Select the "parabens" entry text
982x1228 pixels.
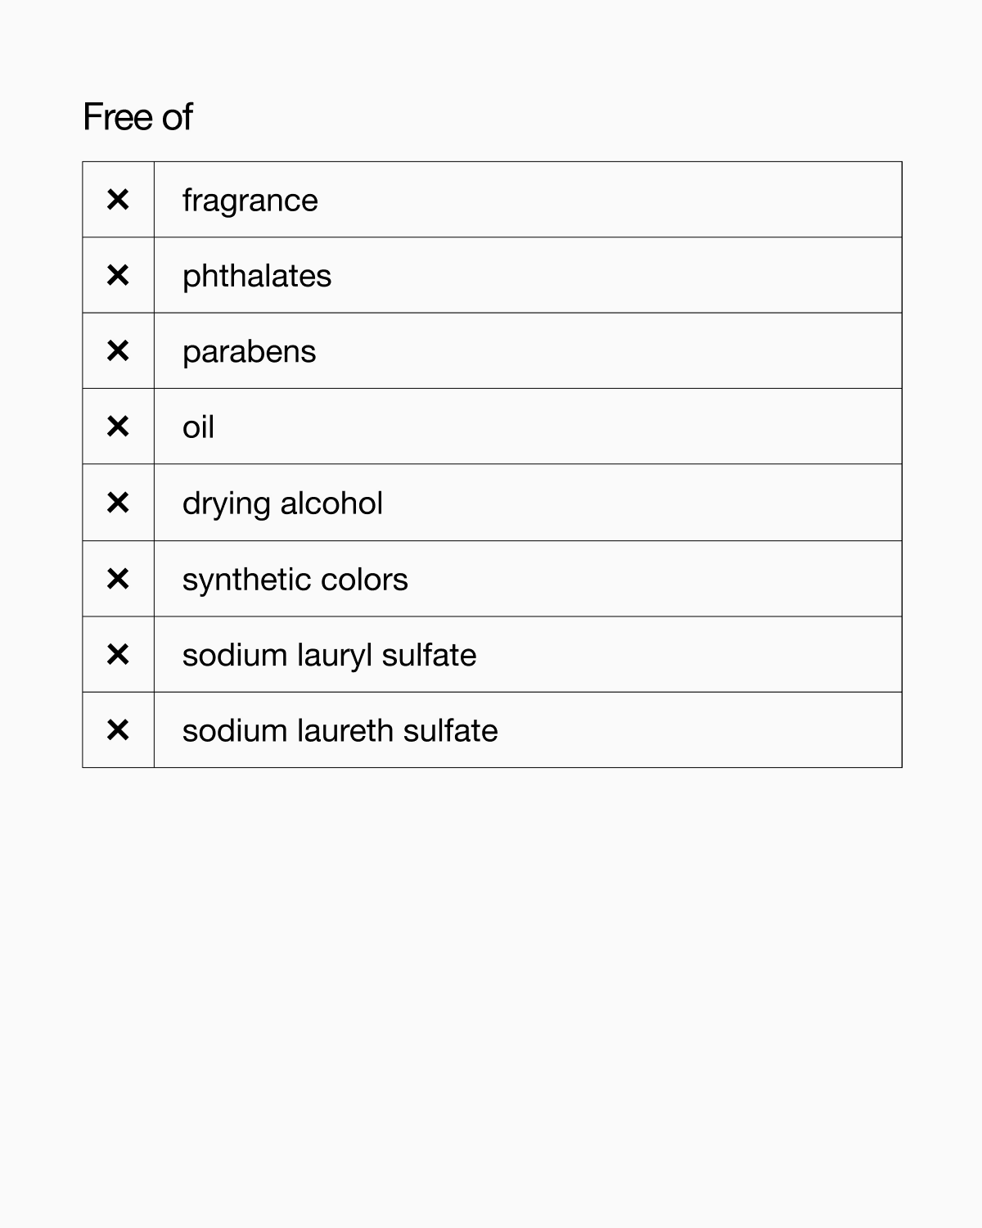(249, 352)
